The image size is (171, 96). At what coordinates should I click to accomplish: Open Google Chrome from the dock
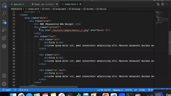click(106, 95)
